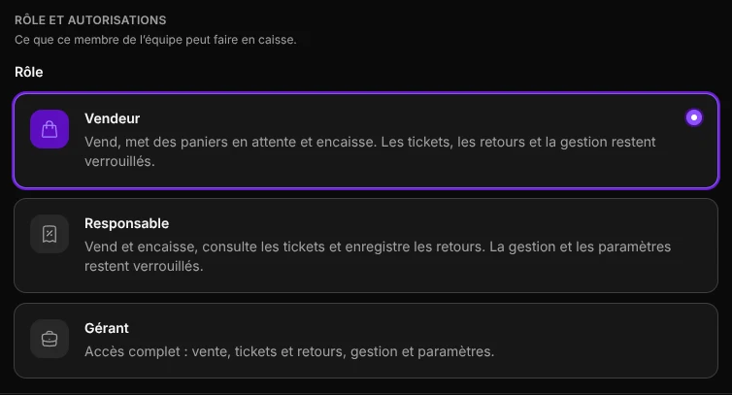Click the "RÔLE ET AUTORISATIONS" section heading
Viewport: 732px width, 395px height.
[90, 20]
